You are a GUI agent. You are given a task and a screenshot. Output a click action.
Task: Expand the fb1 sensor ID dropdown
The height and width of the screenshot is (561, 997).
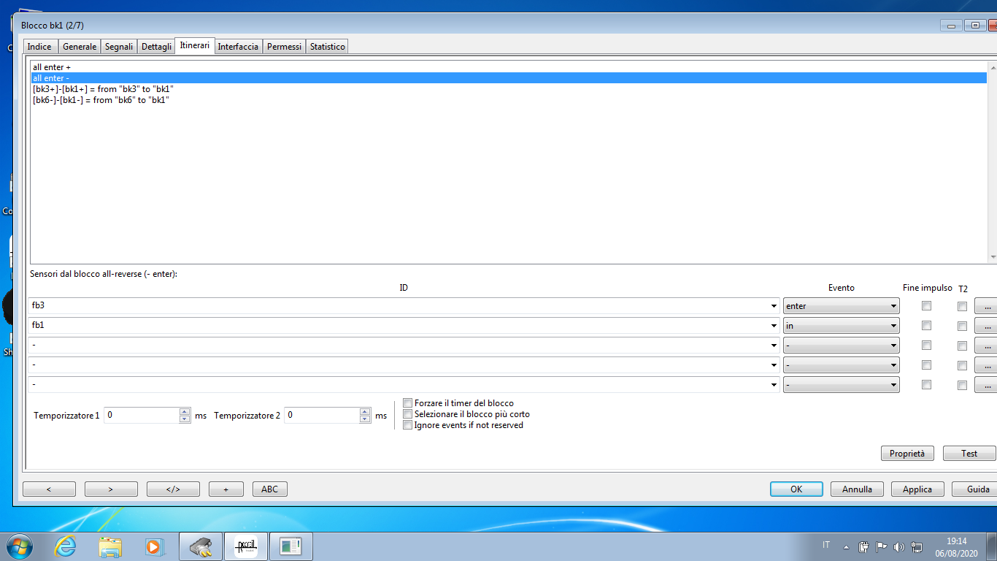pyautogui.click(x=774, y=326)
